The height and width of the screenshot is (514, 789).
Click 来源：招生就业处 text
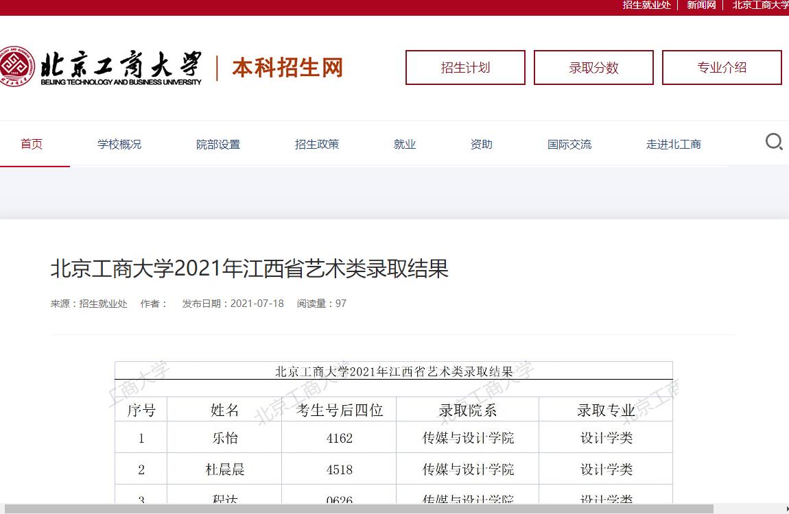[89, 304]
